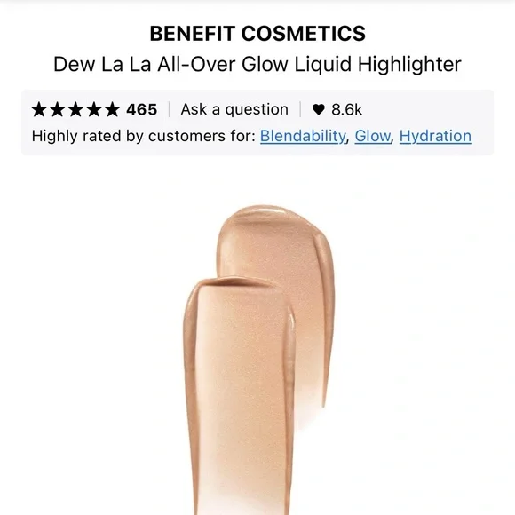Click the 'Highly rated by customers for' label
Screen dimensions: 515x515
click(144, 136)
